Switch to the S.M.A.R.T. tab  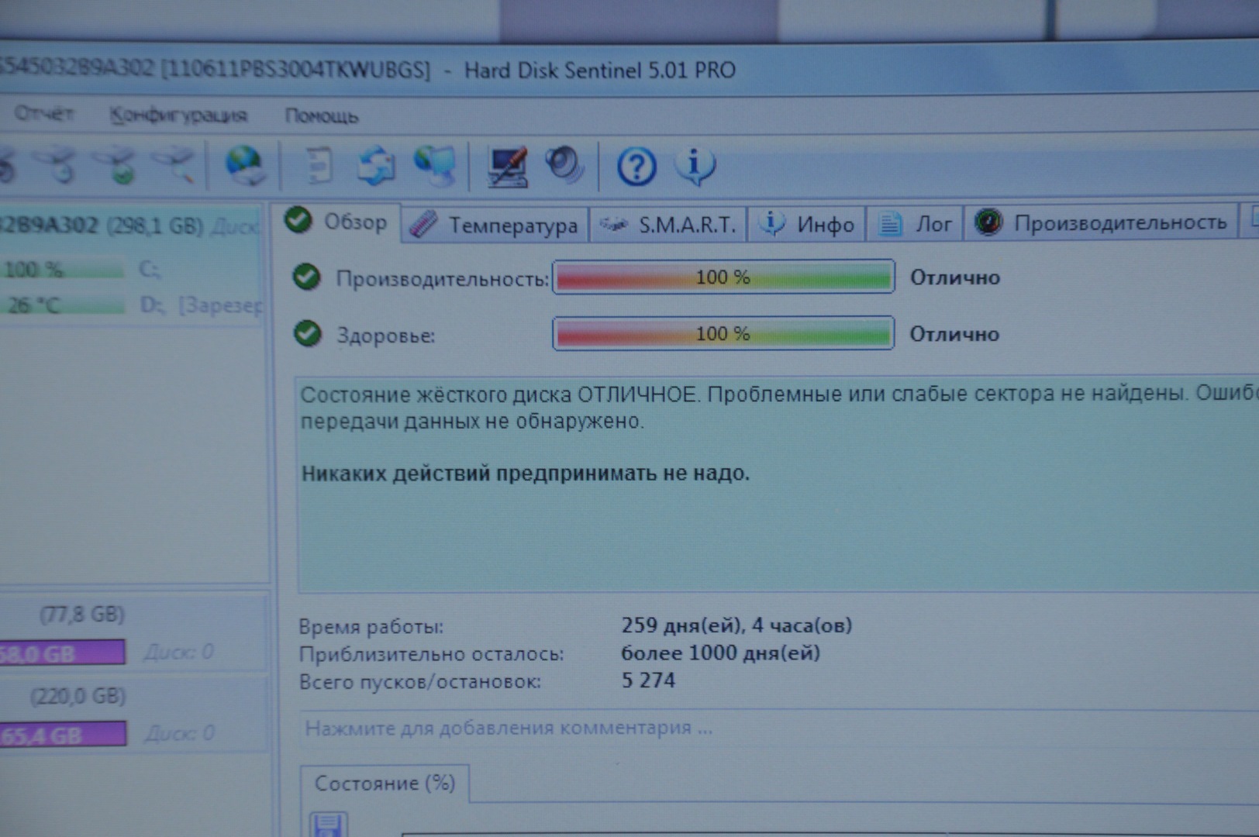[668, 225]
